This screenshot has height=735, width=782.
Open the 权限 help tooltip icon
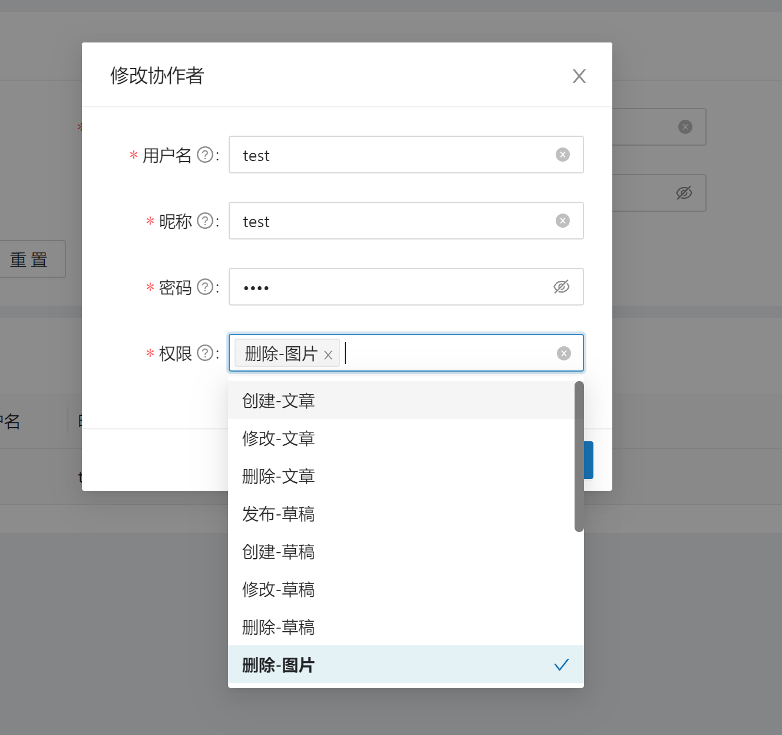(204, 353)
